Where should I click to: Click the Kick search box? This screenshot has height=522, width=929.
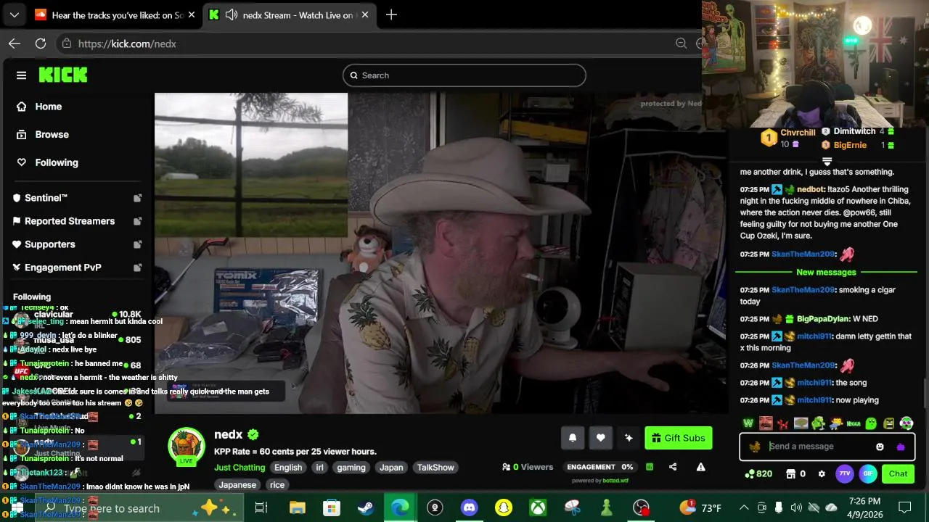(464, 75)
